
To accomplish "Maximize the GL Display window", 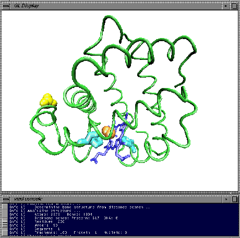I will click(234, 6).
